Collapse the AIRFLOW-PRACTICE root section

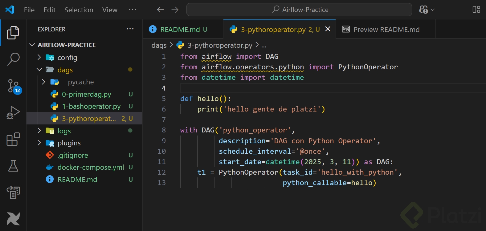pos(66,45)
